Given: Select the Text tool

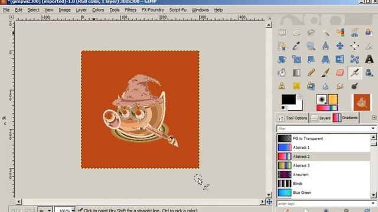Looking at the screenshot, I should click(x=369, y=59).
